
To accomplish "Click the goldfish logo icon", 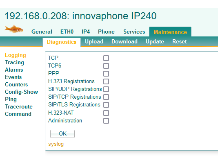I will pyautogui.click(x=14, y=29).
